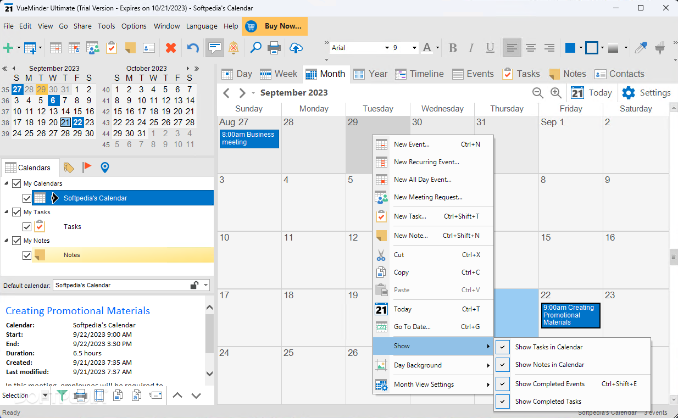Go to previous month with left chevron
The width and height of the screenshot is (678, 418).
226,93
